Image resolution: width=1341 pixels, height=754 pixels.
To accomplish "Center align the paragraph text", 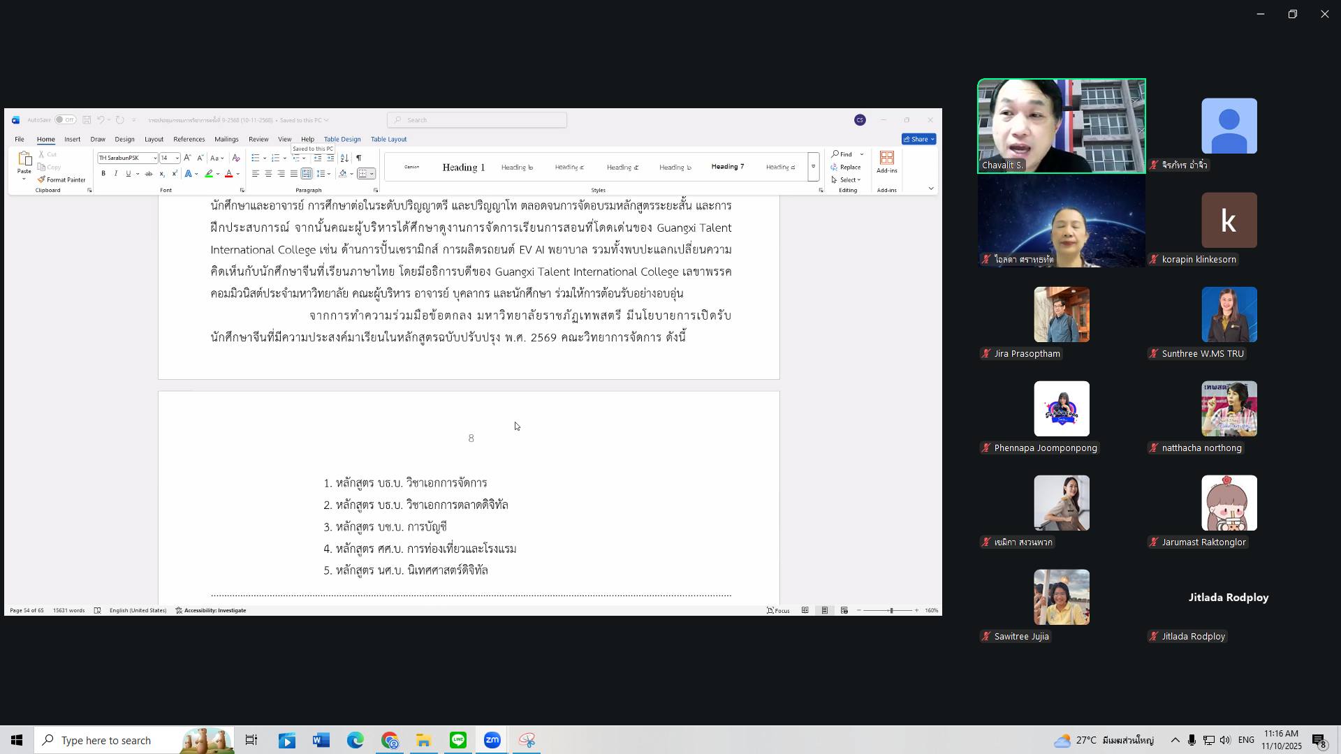I will (x=268, y=174).
